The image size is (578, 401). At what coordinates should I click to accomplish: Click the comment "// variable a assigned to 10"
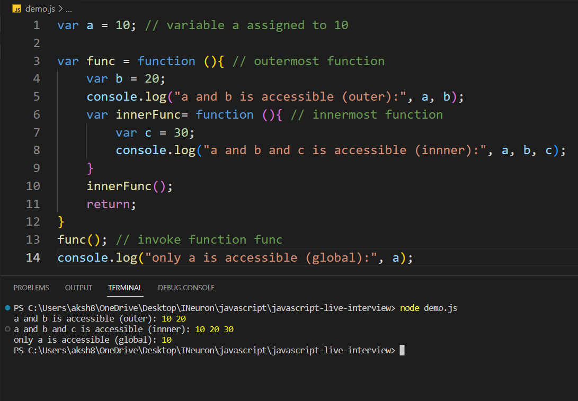[x=246, y=25]
